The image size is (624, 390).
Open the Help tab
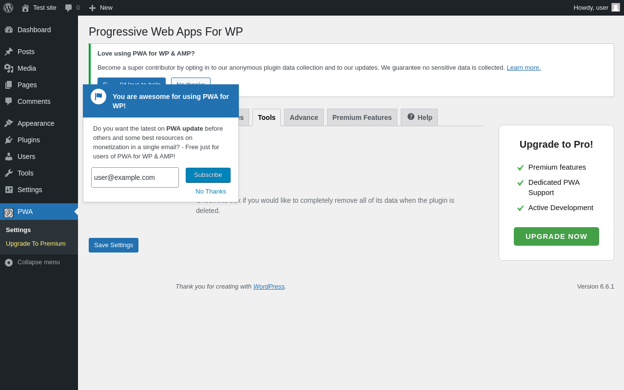(x=419, y=117)
